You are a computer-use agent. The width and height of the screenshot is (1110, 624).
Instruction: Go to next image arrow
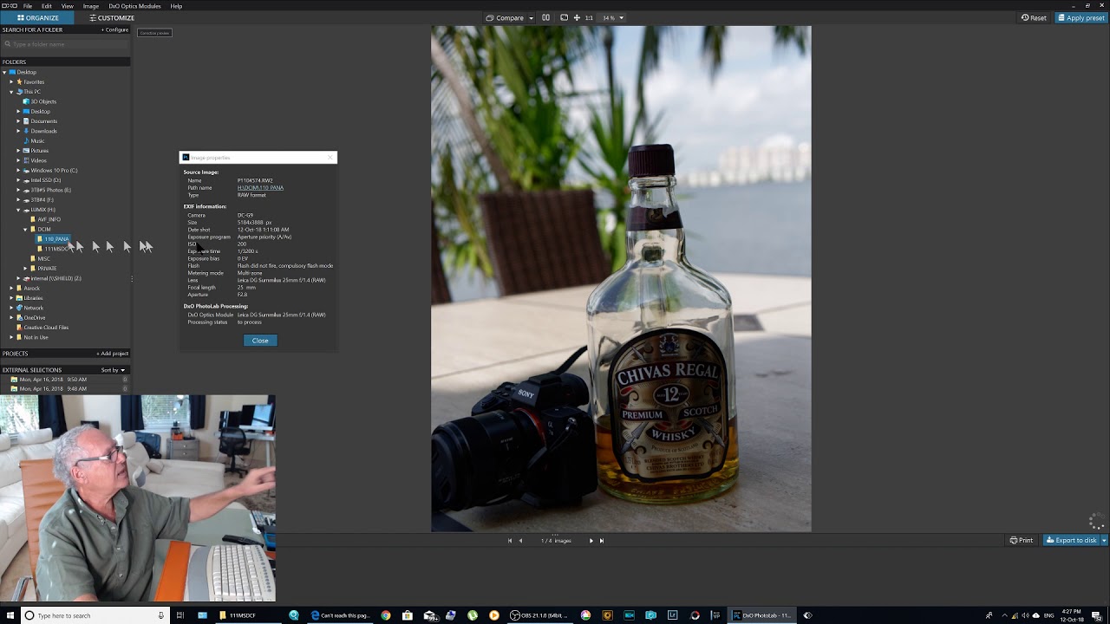[591, 541]
